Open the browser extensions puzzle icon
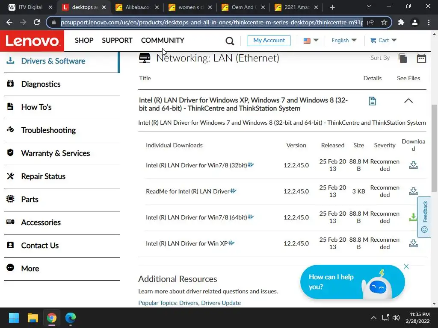438x328 pixels. click(x=401, y=22)
